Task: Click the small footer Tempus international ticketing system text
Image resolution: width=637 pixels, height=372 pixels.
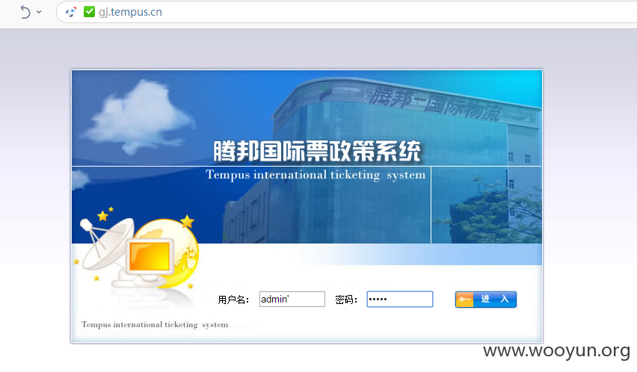Action: pyautogui.click(x=155, y=324)
